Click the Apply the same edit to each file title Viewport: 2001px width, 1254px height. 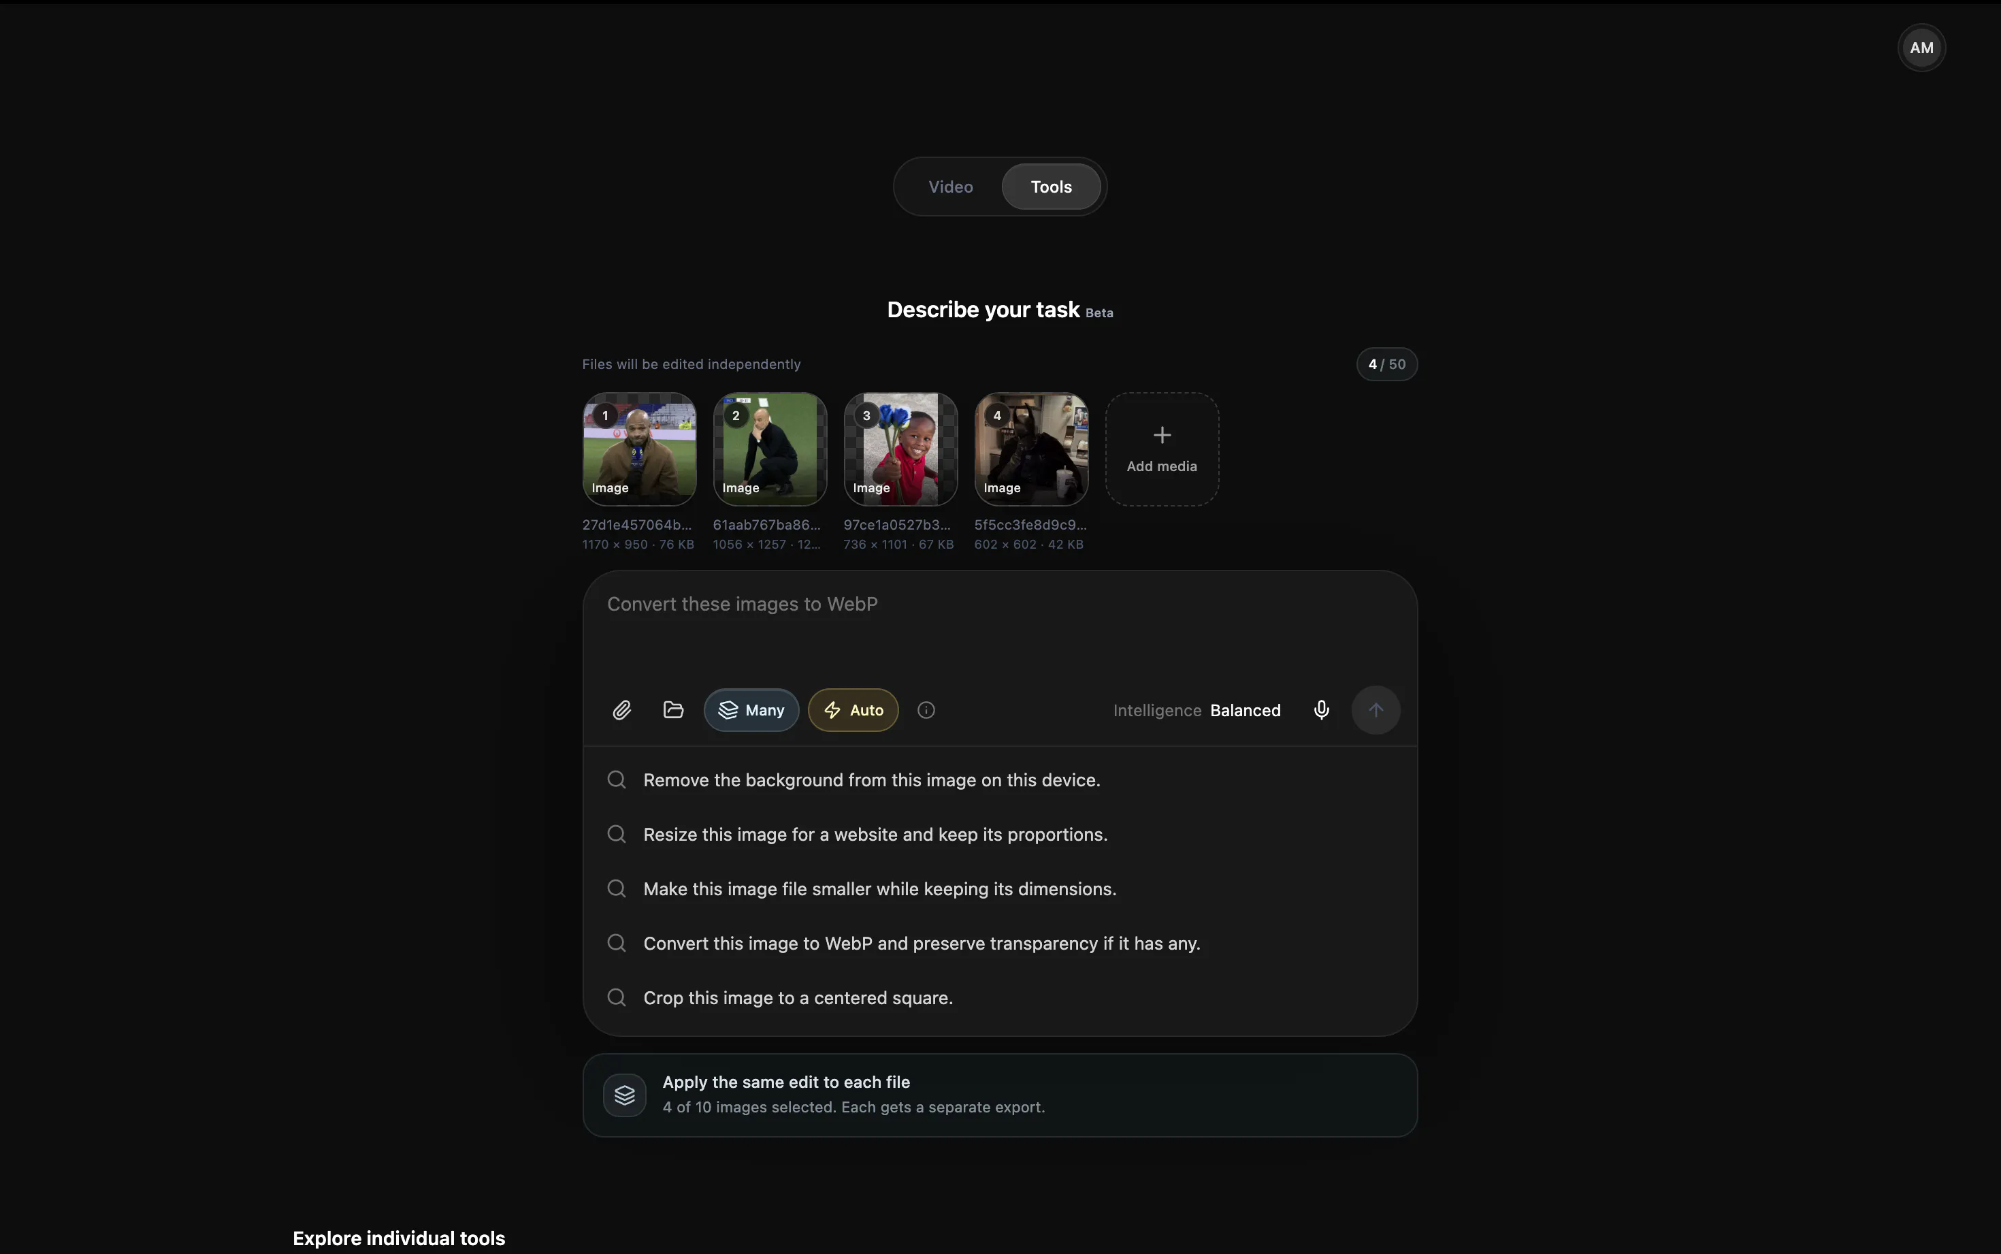pyautogui.click(x=786, y=1082)
